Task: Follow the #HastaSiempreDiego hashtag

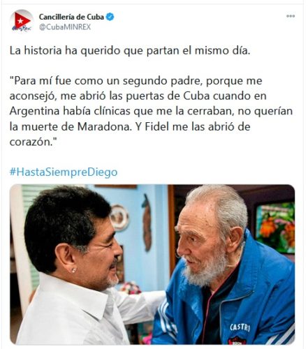Action: point(64,172)
